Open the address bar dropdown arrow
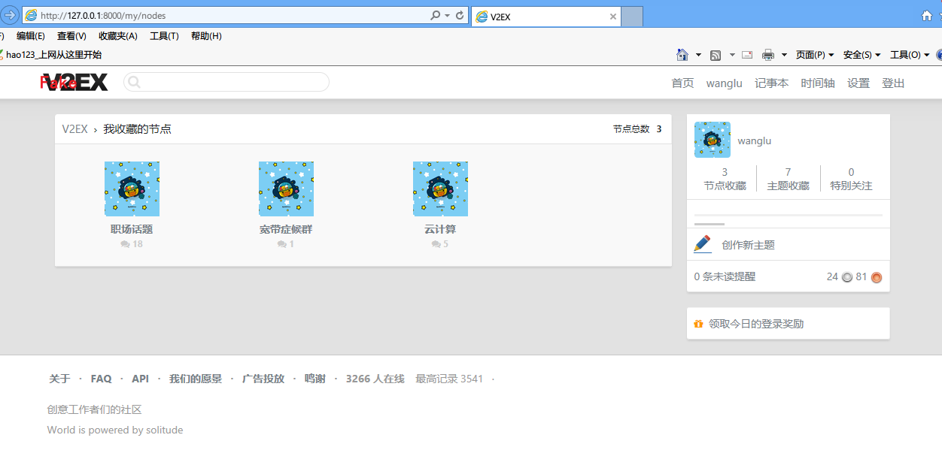Screen dimensions: 942x456 [x=447, y=16]
